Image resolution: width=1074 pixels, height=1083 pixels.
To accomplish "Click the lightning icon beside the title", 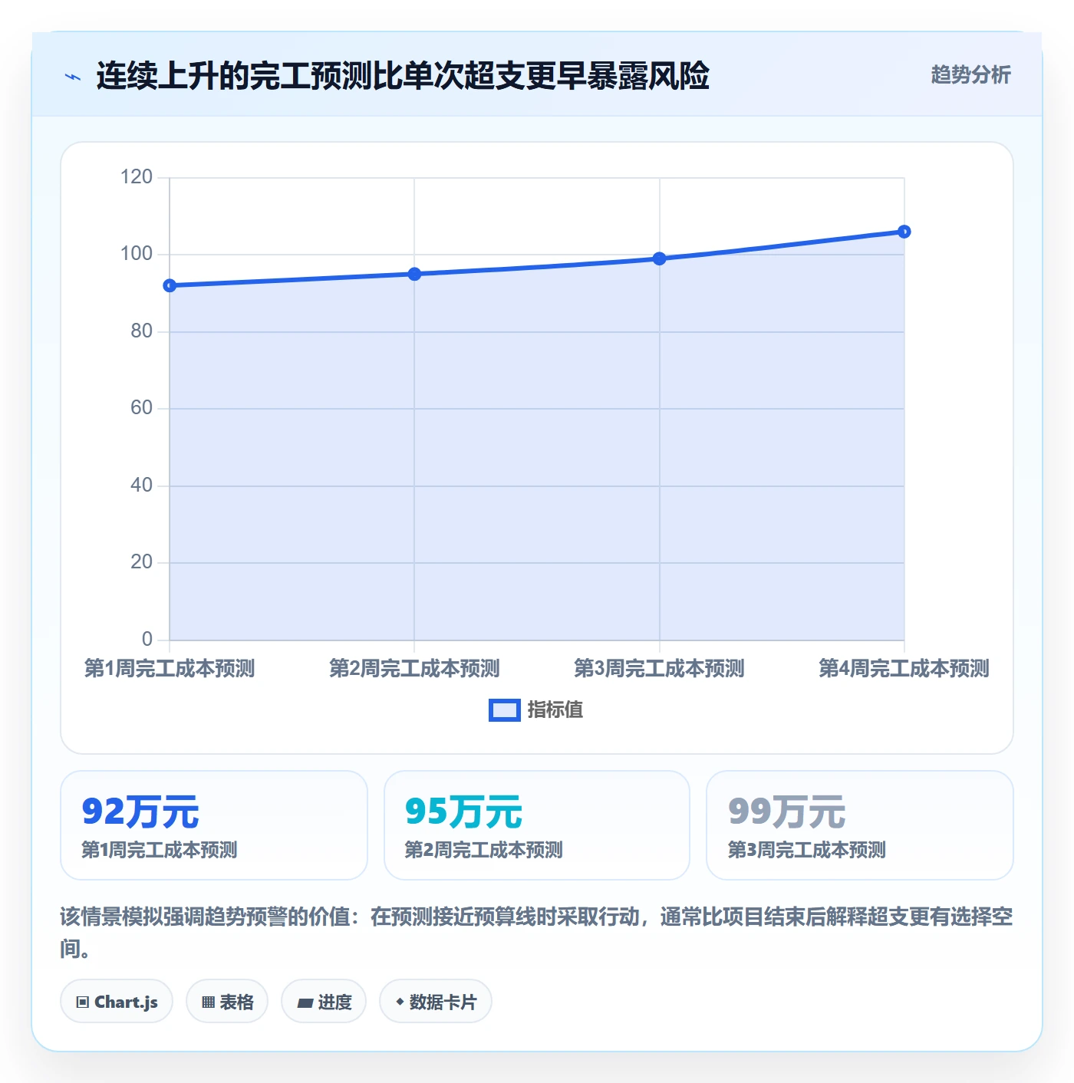I will tap(73, 77).
